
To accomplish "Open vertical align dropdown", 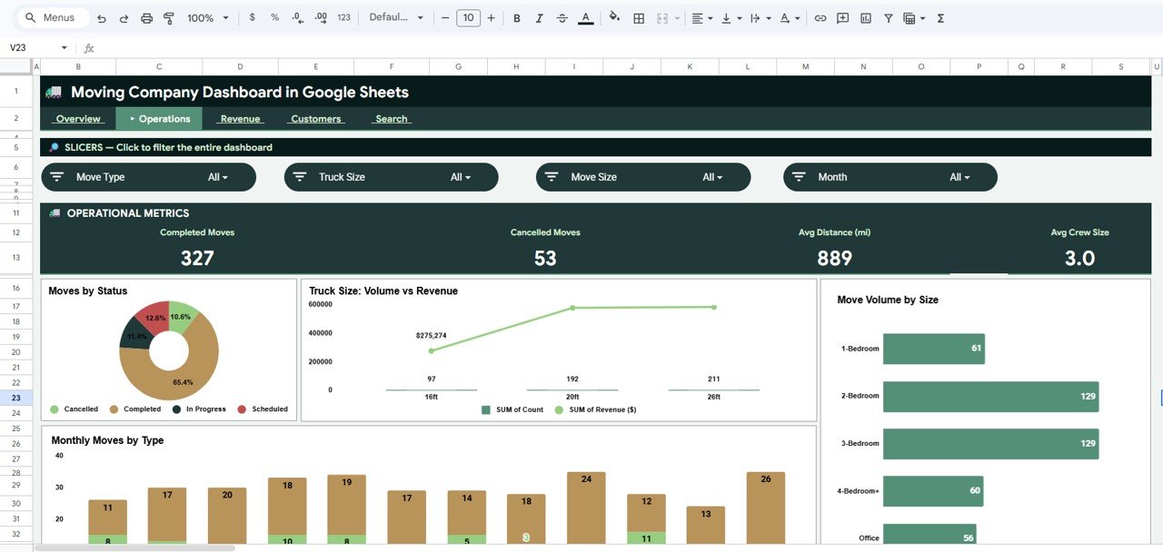I will coord(730,18).
